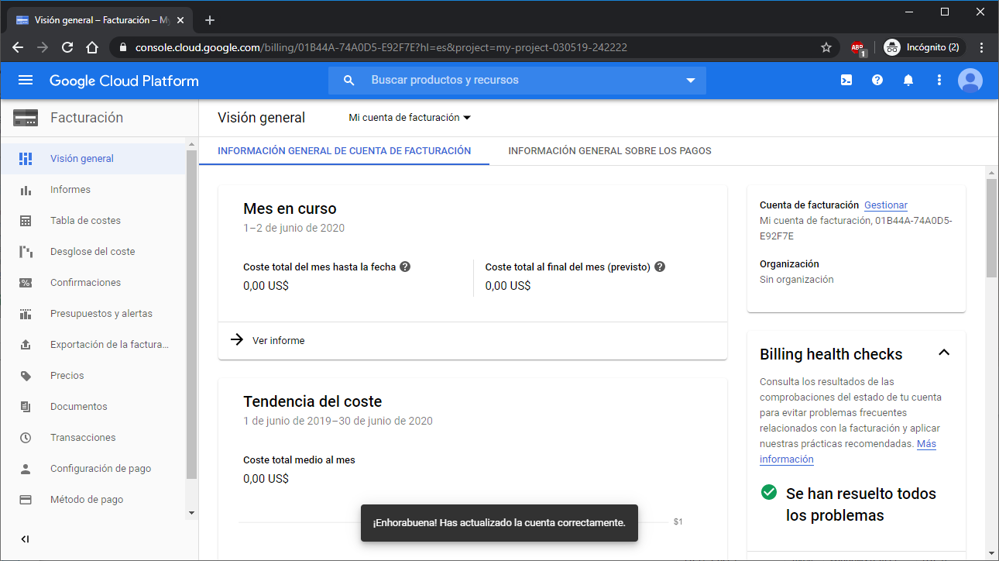Click the user account avatar
The image size is (999, 561).
pyautogui.click(x=970, y=81)
